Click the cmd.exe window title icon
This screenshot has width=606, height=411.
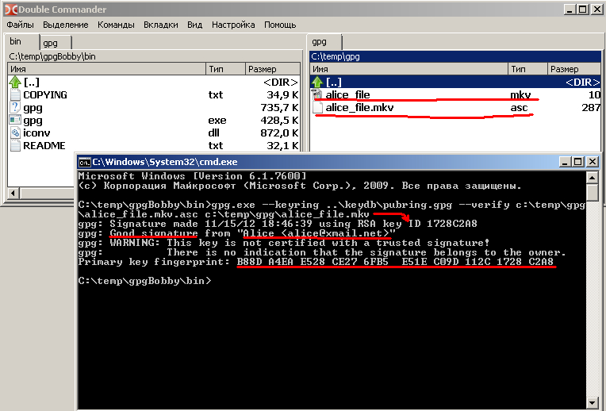(x=83, y=161)
